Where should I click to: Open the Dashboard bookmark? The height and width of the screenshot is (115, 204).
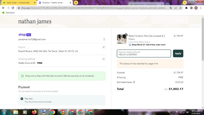(9, 13)
